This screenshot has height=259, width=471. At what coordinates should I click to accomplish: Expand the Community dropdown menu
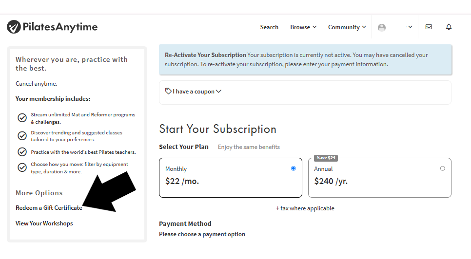[x=347, y=27]
